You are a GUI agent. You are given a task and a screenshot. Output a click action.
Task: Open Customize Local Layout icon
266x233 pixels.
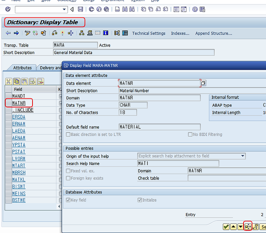(x=202, y=9)
